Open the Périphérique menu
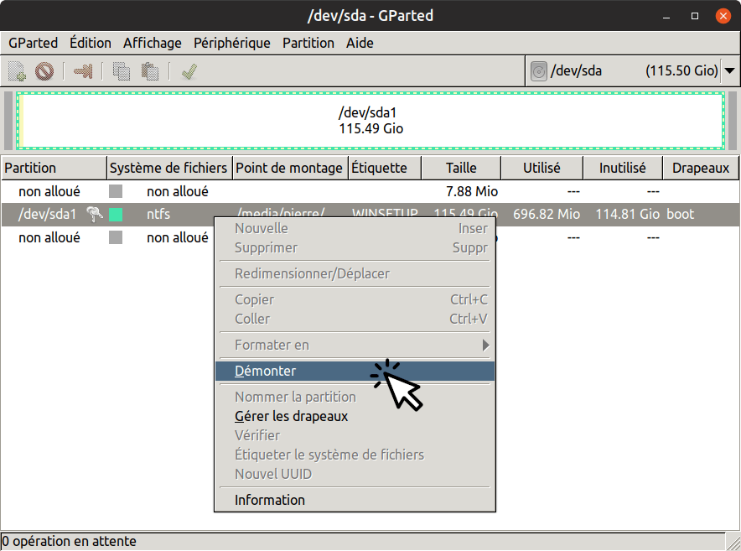This screenshot has height=551, width=741. click(x=232, y=43)
